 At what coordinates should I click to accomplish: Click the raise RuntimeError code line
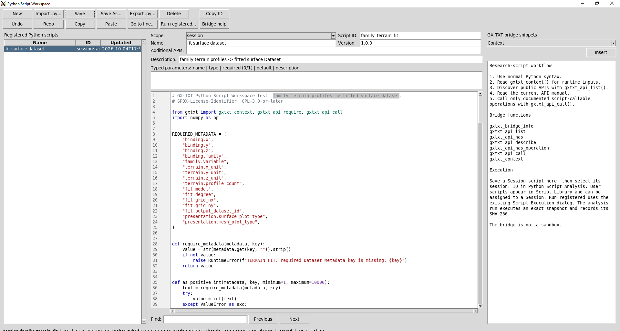[x=300, y=260]
